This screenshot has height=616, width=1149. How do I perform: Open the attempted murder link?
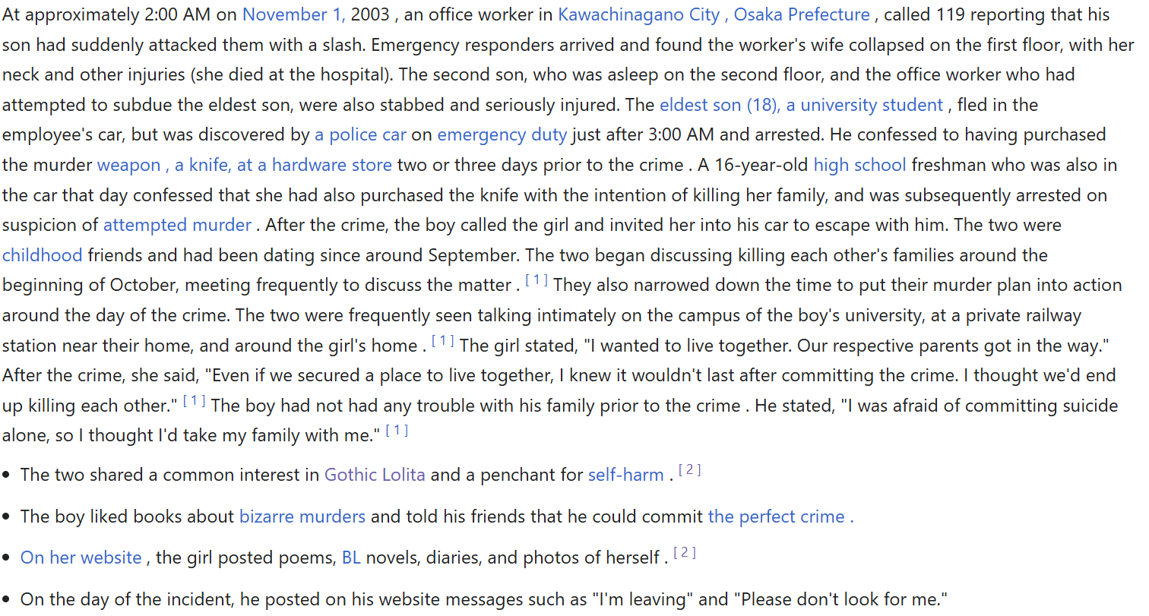point(177,225)
